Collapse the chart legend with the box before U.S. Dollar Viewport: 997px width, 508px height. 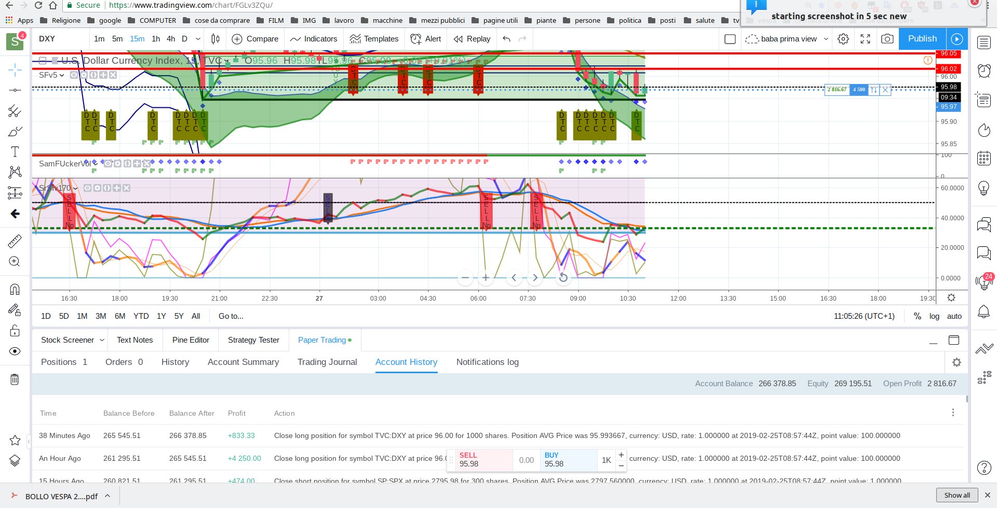[x=43, y=61]
